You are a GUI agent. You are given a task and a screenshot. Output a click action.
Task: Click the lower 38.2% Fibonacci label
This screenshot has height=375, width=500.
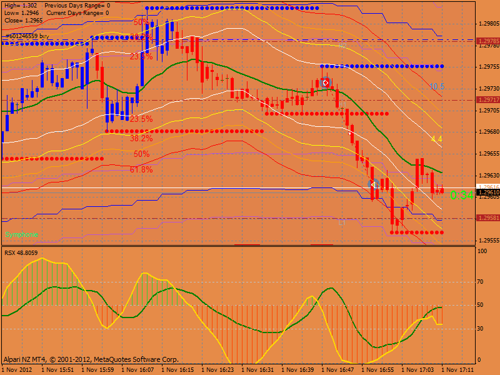pos(141,138)
